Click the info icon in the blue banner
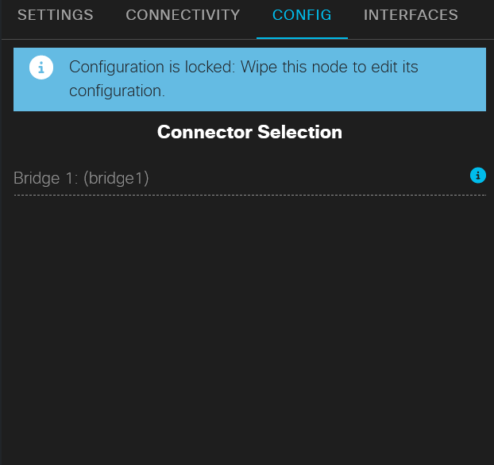Viewport: 494px width, 465px height. (x=41, y=68)
